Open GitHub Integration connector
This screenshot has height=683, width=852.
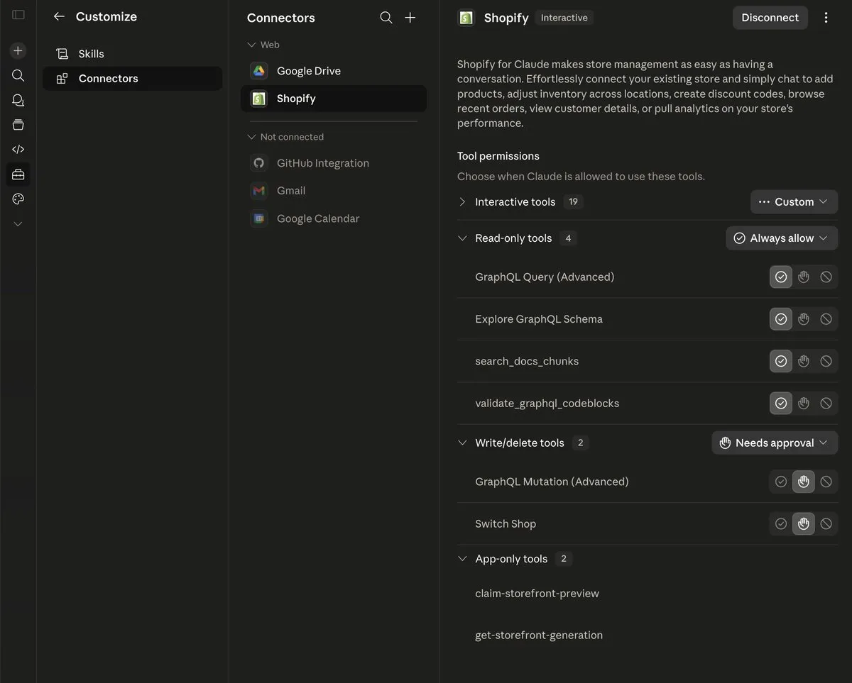tap(334, 163)
